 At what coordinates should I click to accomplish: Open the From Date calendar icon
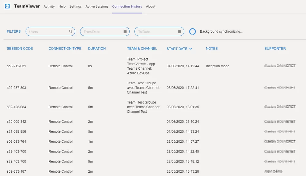click(x=125, y=31)
